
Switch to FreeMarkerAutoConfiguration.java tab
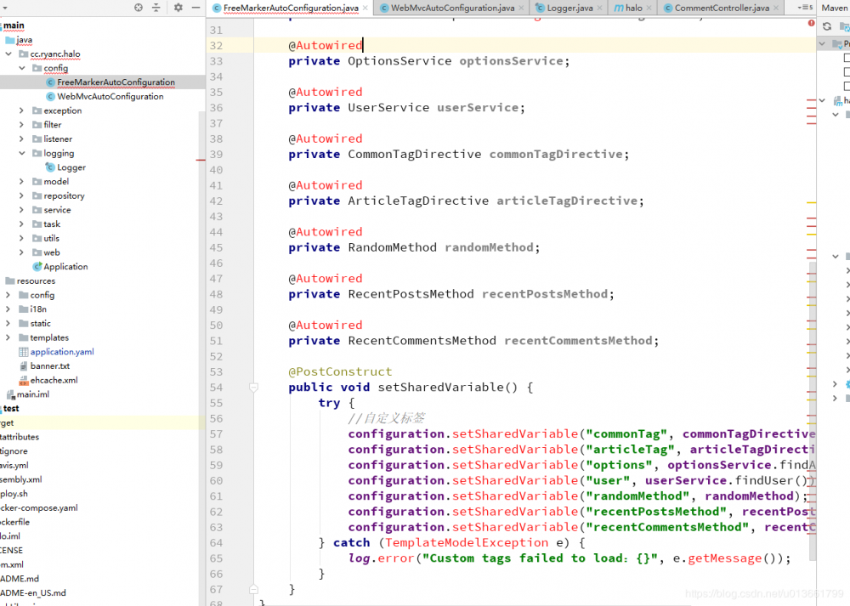[291, 8]
